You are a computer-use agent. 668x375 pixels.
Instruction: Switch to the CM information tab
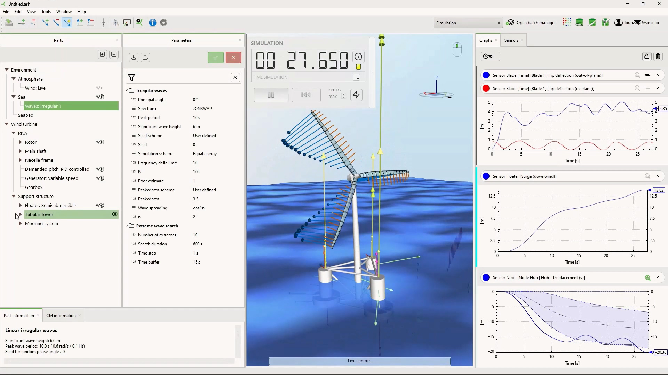(x=61, y=316)
